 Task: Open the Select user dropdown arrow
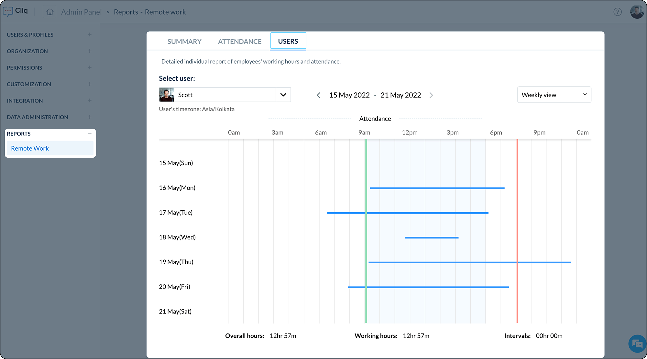[283, 95]
